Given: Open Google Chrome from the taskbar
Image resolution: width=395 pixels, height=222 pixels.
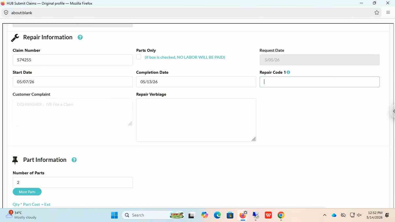Looking at the screenshot, I should pos(281,215).
